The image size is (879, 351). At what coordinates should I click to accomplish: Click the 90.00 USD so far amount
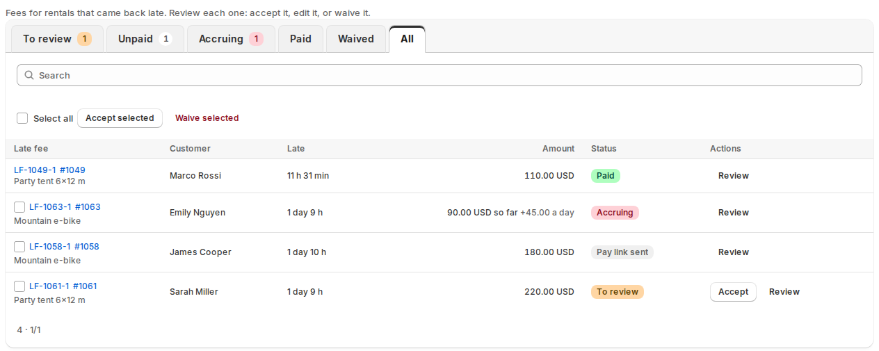tap(482, 213)
